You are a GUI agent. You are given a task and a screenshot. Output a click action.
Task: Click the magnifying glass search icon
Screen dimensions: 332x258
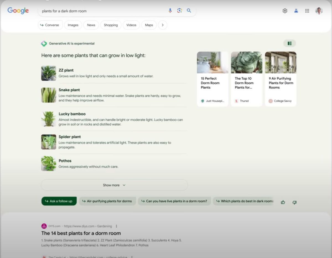coord(189,11)
